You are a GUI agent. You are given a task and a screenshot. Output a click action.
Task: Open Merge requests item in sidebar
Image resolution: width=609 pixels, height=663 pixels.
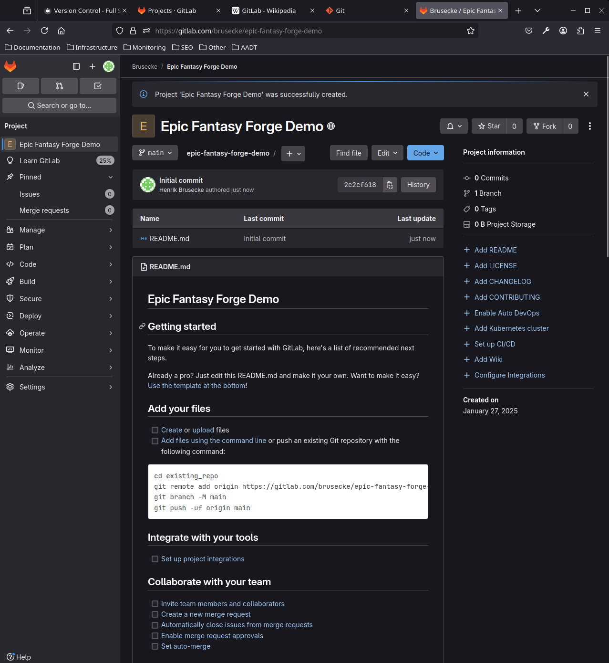click(60, 210)
